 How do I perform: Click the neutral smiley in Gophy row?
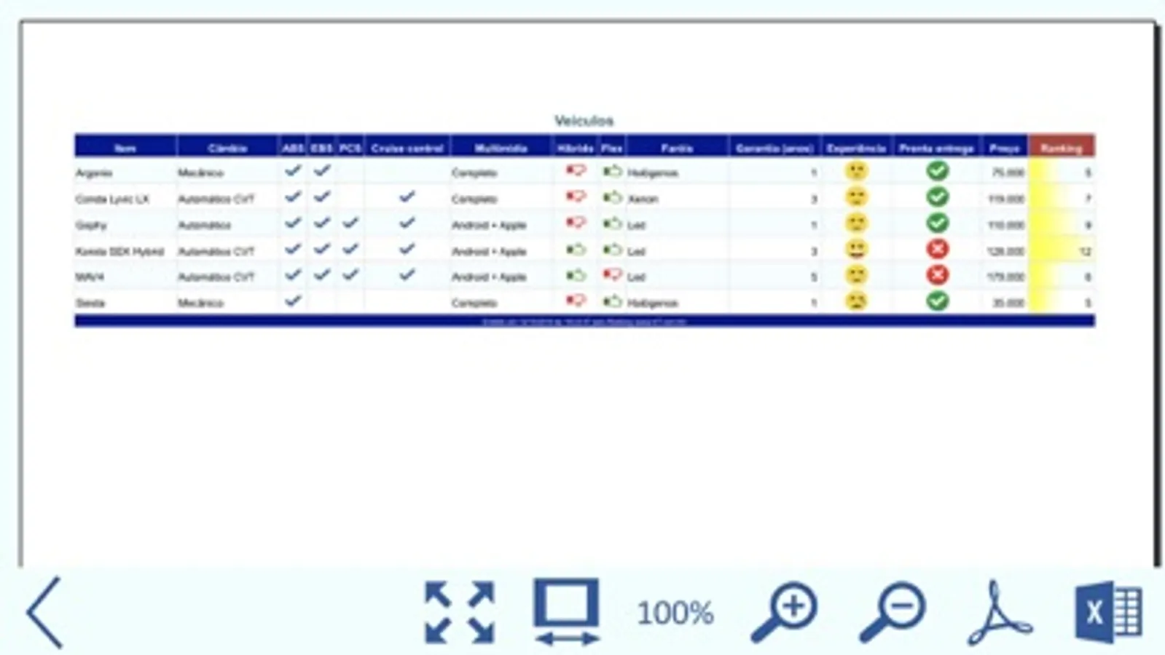[x=856, y=223]
